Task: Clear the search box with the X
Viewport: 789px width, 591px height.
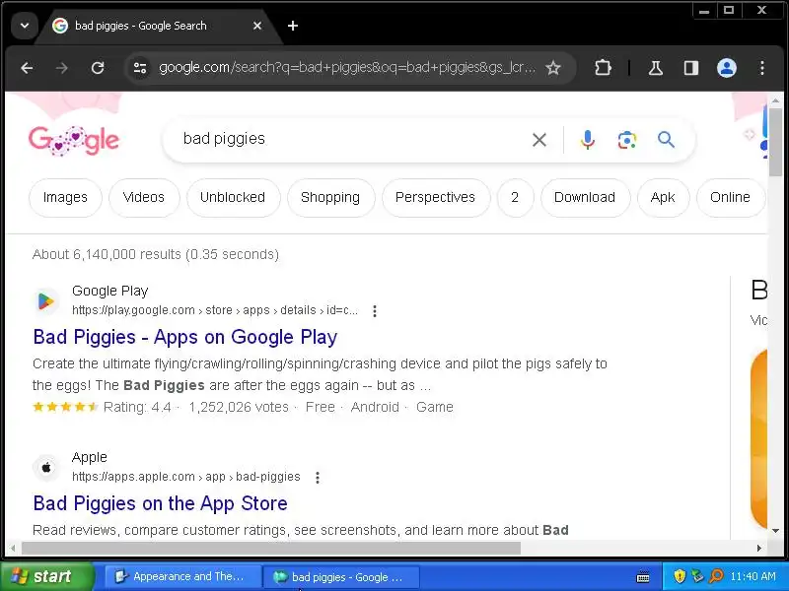Action: 539,140
